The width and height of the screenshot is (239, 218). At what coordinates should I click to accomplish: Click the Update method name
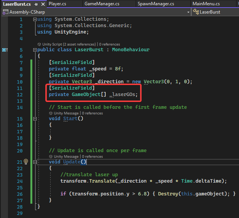click(x=72, y=162)
